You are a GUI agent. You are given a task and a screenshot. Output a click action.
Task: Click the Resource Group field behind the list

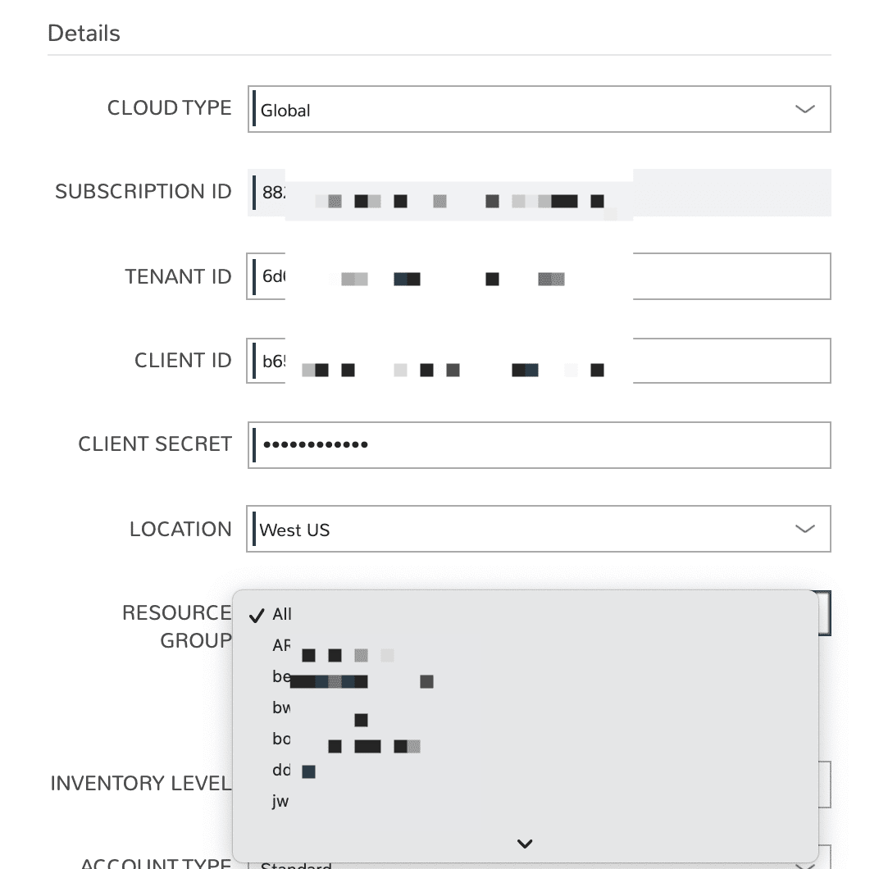click(x=824, y=613)
